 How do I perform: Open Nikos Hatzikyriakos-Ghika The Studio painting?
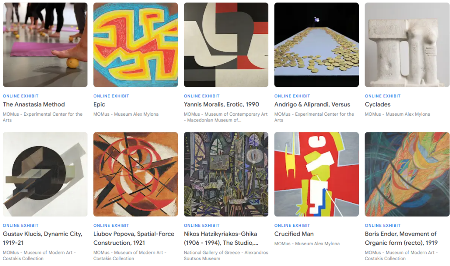tap(226, 174)
